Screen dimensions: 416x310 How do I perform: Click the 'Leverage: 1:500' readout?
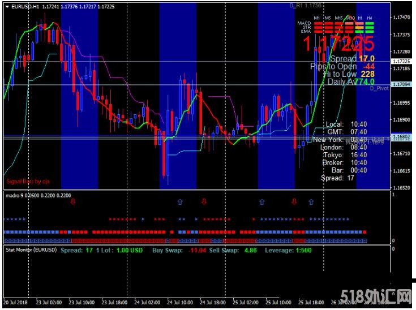point(289,251)
